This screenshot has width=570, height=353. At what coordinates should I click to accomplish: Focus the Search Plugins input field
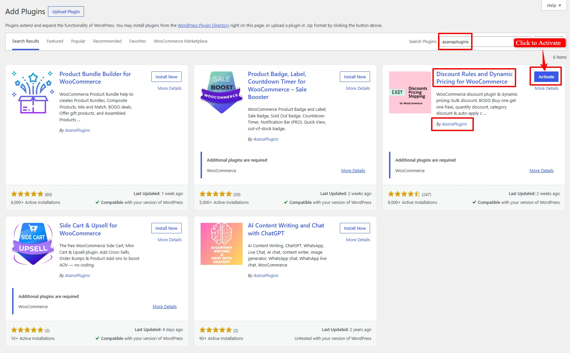[485, 42]
